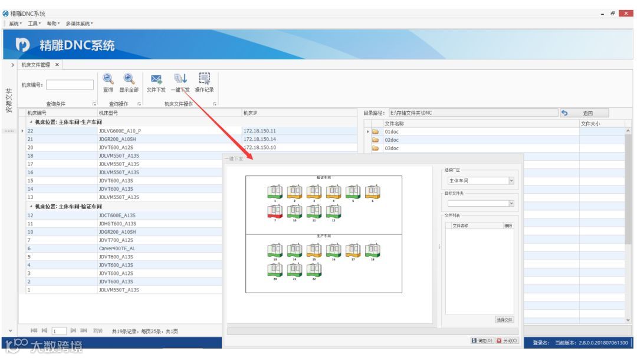This screenshot has height=358, width=637.
Task: Click the 目录路径 path field
Action: (x=473, y=113)
